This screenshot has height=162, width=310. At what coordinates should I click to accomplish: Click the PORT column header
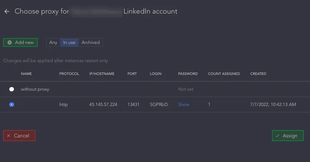pyautogui.click(x=132, y=74)
